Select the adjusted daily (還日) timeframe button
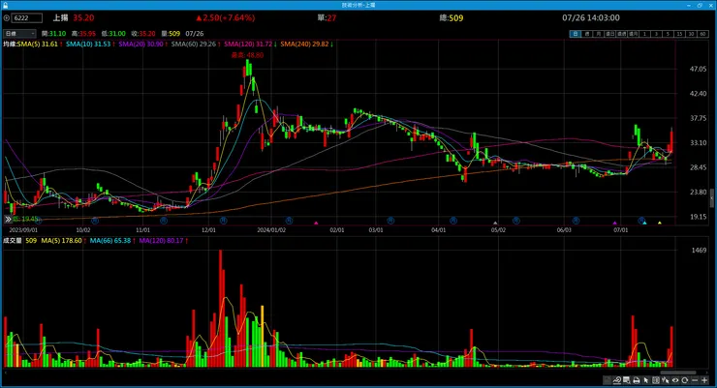The width and height of the screenshot is (717, 388). (x=610, y=34)
